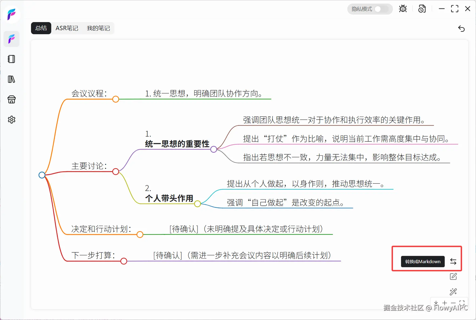Screen dimensions: 476x320
Task: Click the swap arrows conversion icon
Action: 454,261
